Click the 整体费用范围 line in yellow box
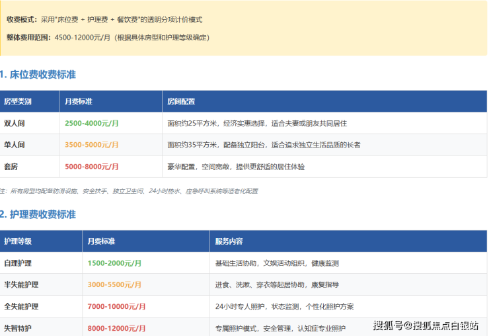Viewport: 489px width, 336px height. click(x=108, y=38)
